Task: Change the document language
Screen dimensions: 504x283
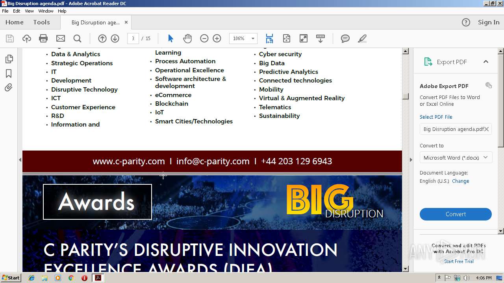Action: click(461, 181)
